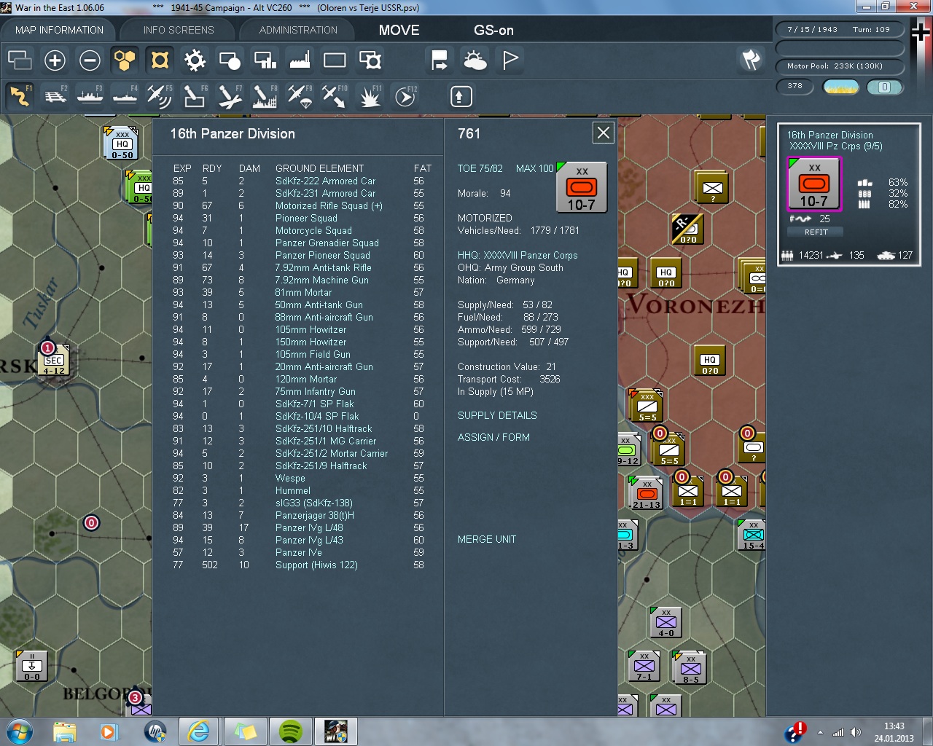
Task: Click the F12 end turn arrow icon
Action: pos(405,96)
